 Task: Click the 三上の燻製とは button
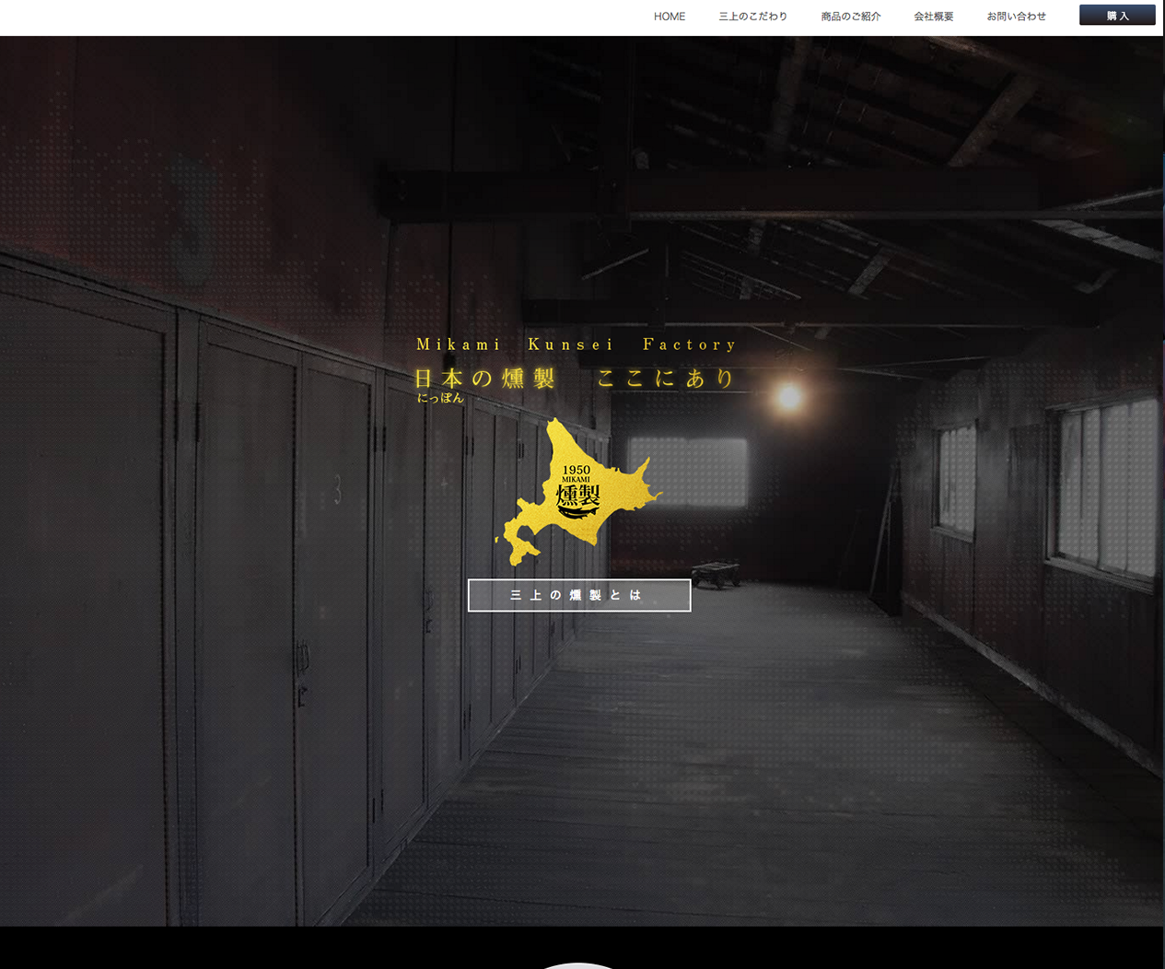579,595
